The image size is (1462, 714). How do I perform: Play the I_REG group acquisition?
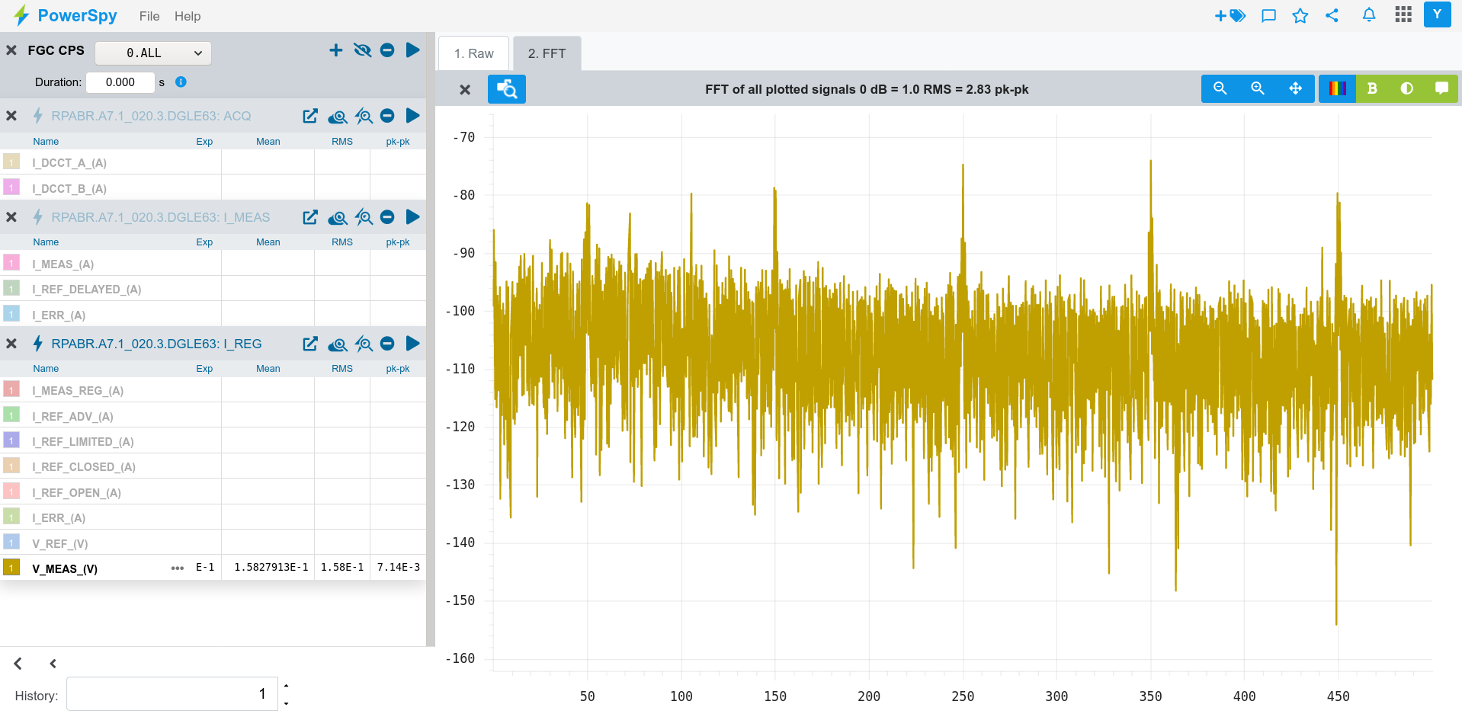point(413,344)
